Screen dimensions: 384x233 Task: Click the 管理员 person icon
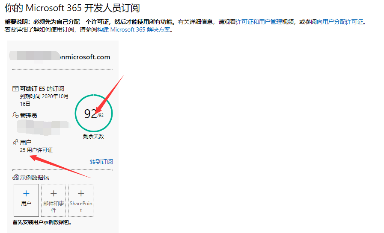point(15,115)
